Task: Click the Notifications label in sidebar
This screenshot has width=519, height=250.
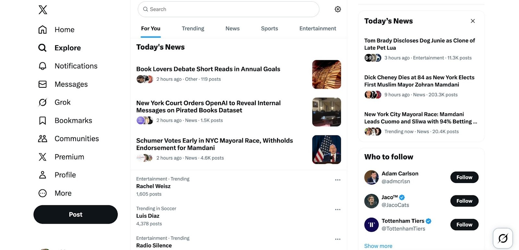Action: pyautogui.click(x=76, y=66)
